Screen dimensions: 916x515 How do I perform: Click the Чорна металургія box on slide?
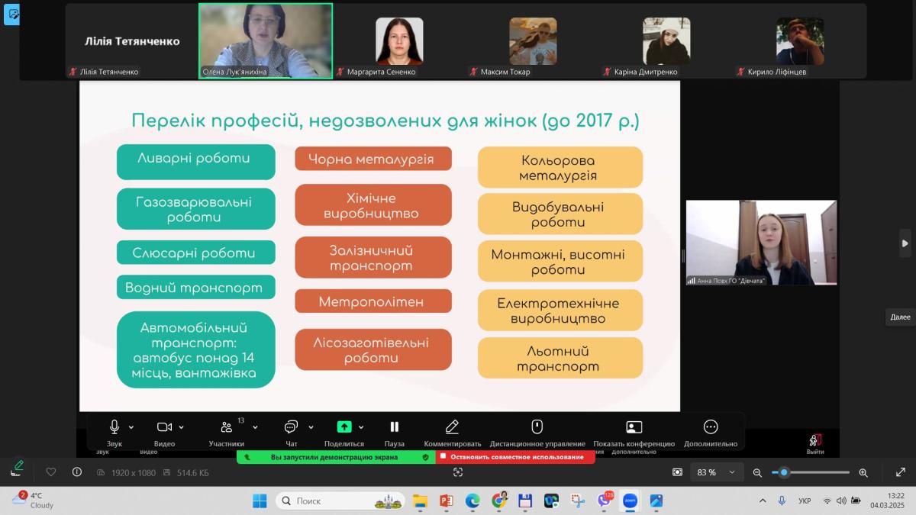pos(373,159)
